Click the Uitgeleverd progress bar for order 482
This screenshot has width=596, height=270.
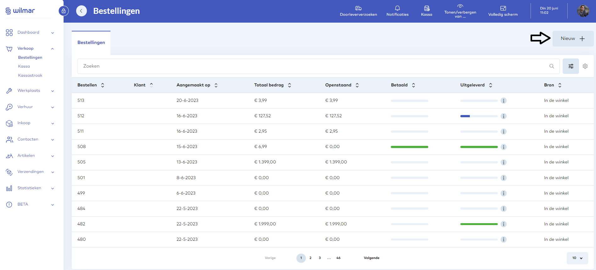[x=479, y=224]
